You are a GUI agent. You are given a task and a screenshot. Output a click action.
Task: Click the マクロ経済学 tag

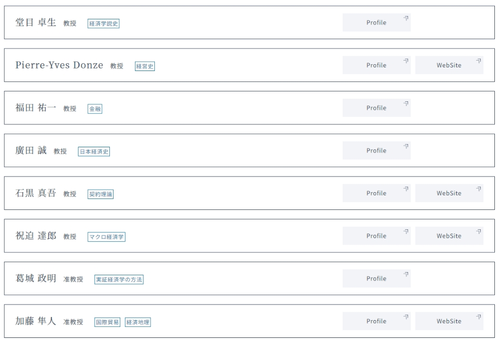click(x=107, y=237)
